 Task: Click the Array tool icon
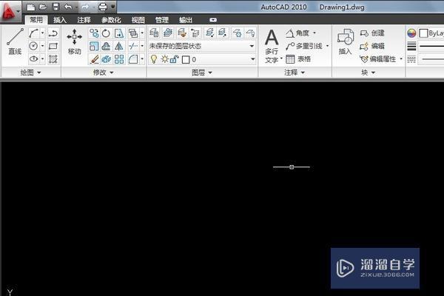[119, 59]
